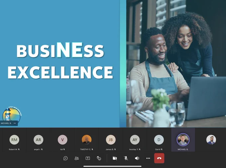Image resolution: width=226 pixels, height=168 pixels.
Task: Select Robert M. participant avatar
Action: [x=14, y=140]
